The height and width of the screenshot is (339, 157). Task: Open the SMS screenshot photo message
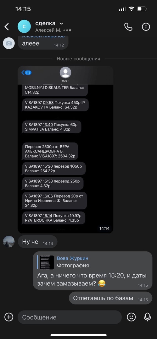(x=65, y=150)
